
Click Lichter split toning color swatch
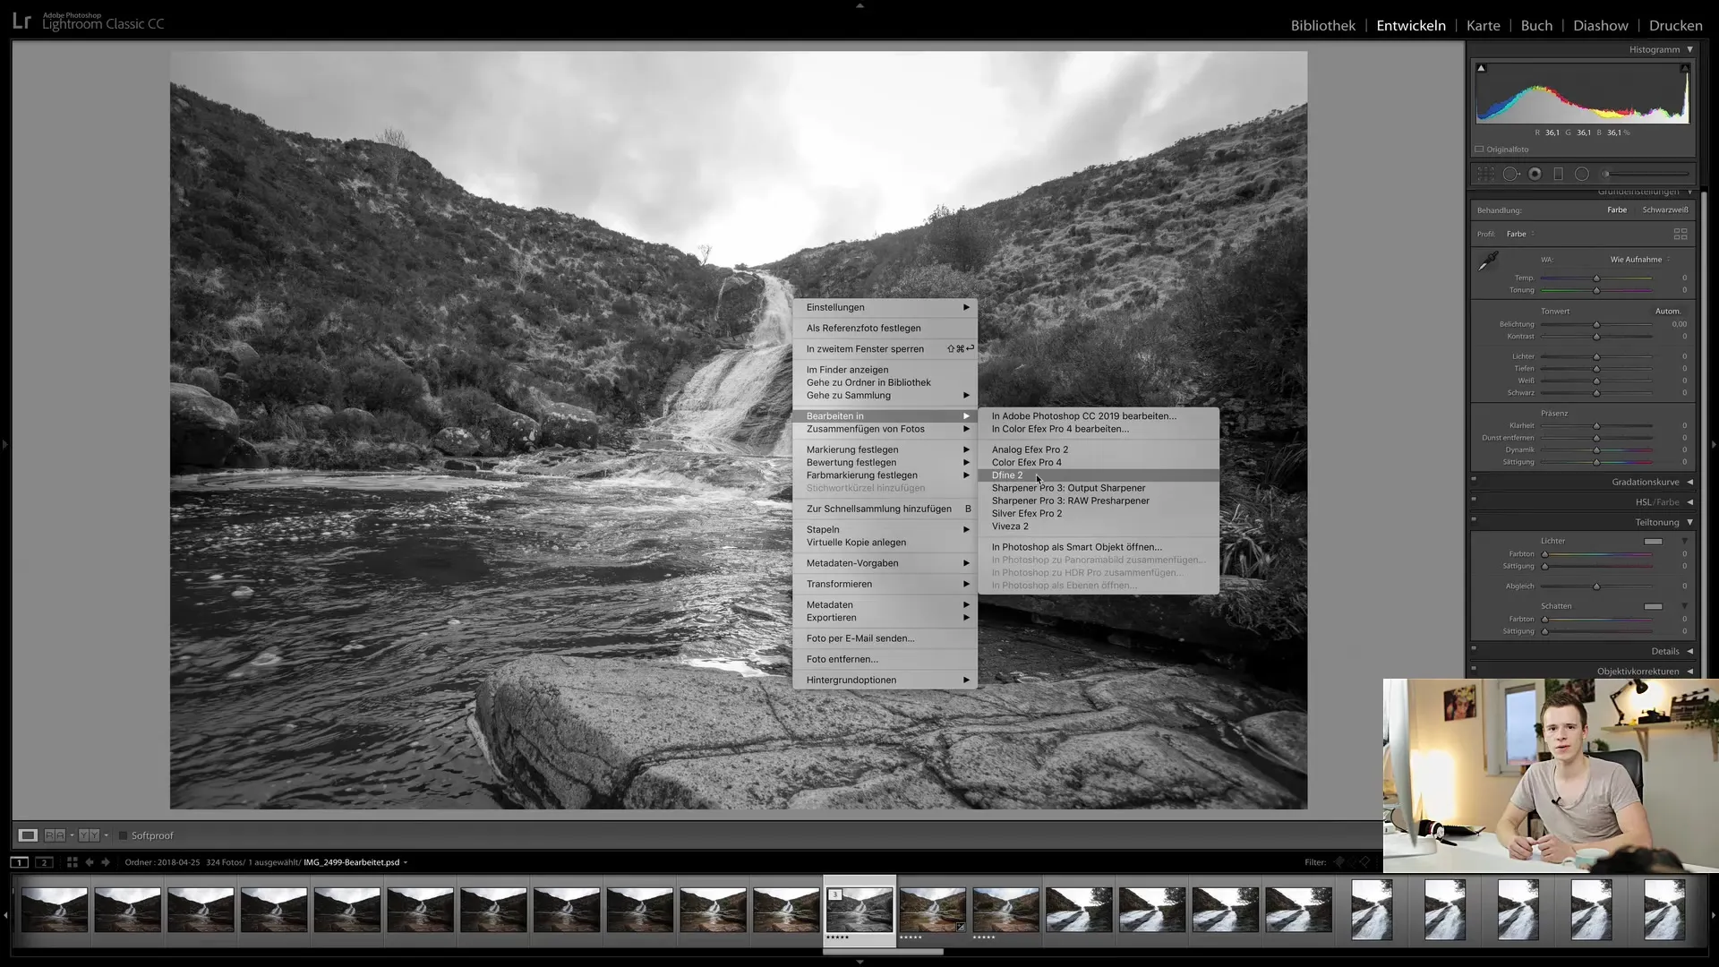(1653, 541)
